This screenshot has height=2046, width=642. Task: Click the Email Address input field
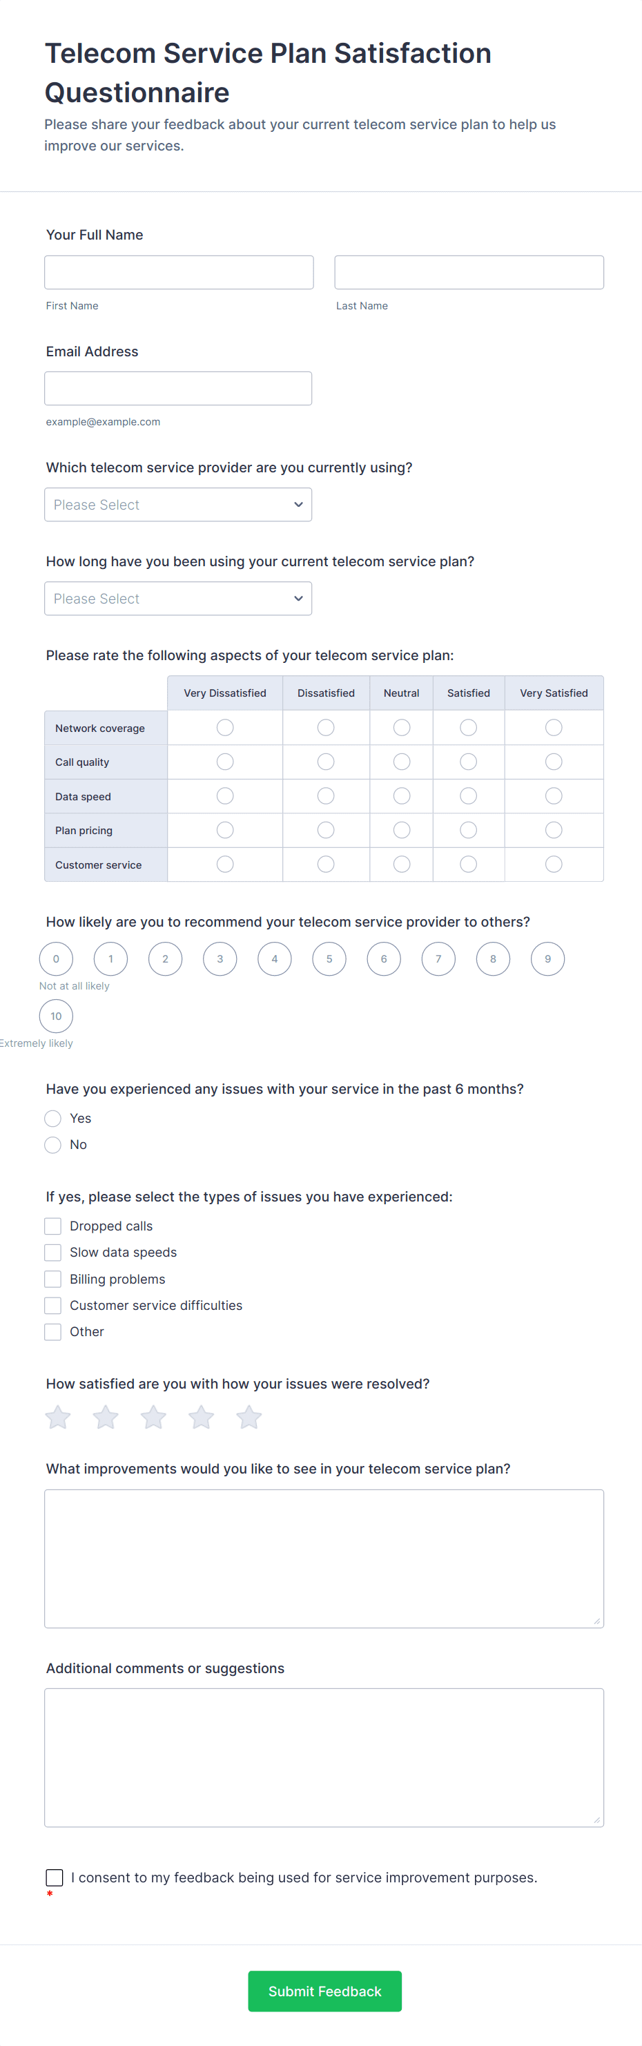click(x=178, y=387)
